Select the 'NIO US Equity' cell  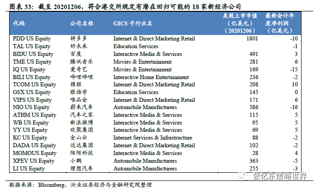click(31, 107)
